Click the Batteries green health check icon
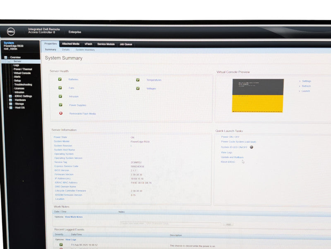The width and height of the screenshot is (331, 249). (x=60, y=79)
